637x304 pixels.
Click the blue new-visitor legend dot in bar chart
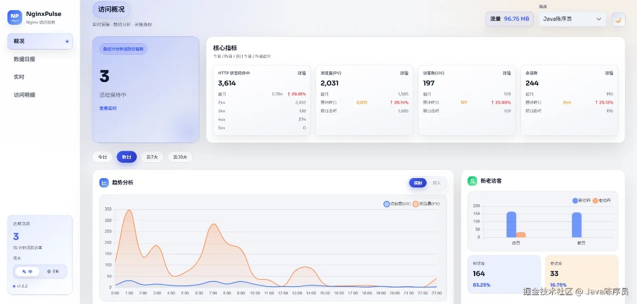pyautogui.click(x=576, y=200)
